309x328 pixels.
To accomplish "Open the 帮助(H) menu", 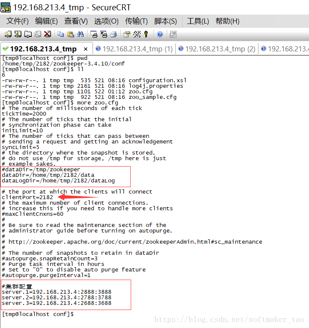I will (x=228, y=21).
